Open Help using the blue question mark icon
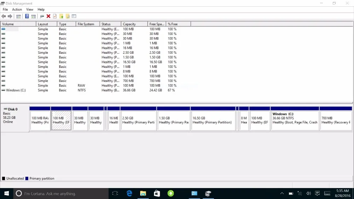The image size is (354, 199). point(27,16)
